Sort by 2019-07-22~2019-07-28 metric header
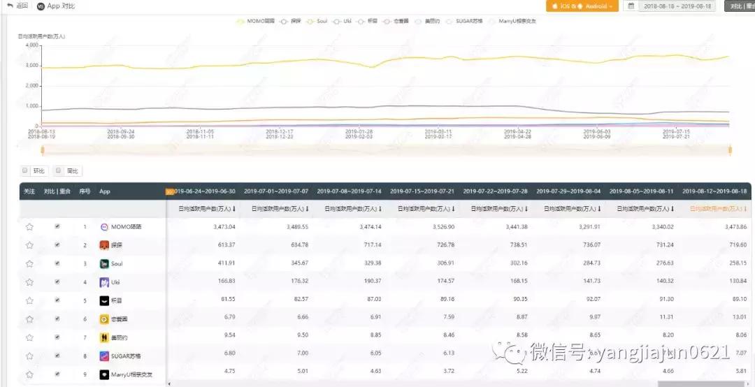This screenshot has width=755, height=387. click(x=499, y=209)
